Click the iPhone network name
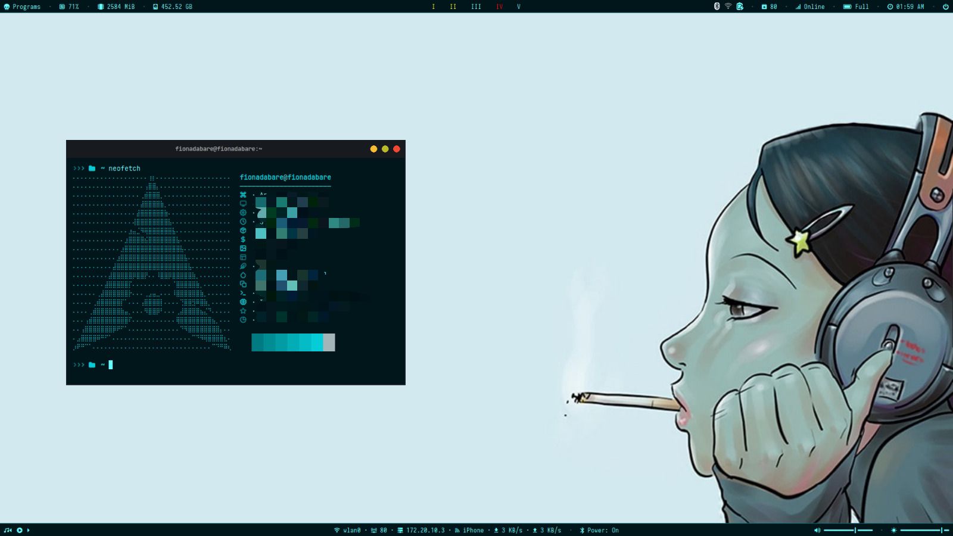The width and height of the screenshot is (953, 536). (469, 530)
